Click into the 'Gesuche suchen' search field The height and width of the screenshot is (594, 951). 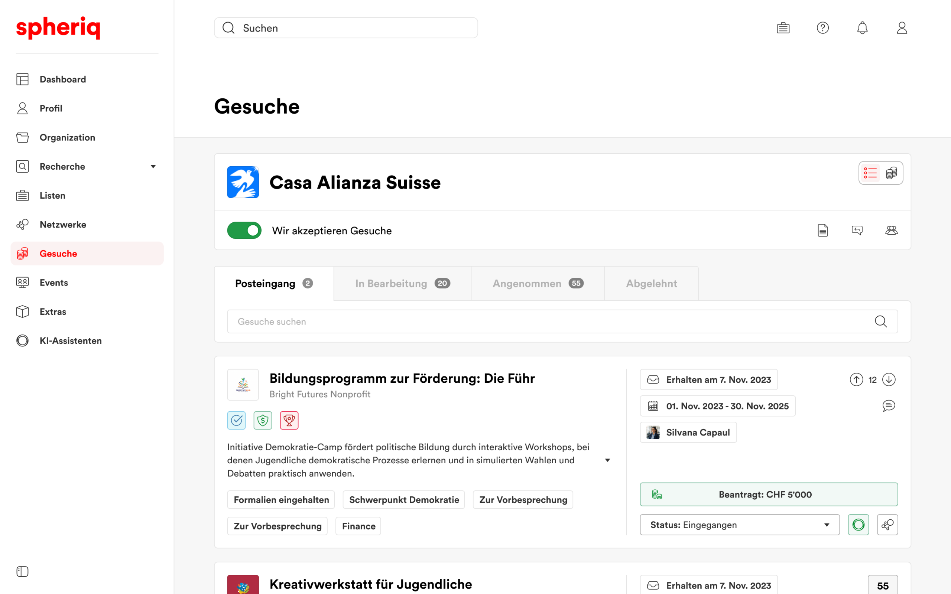(x=550, y=322)
